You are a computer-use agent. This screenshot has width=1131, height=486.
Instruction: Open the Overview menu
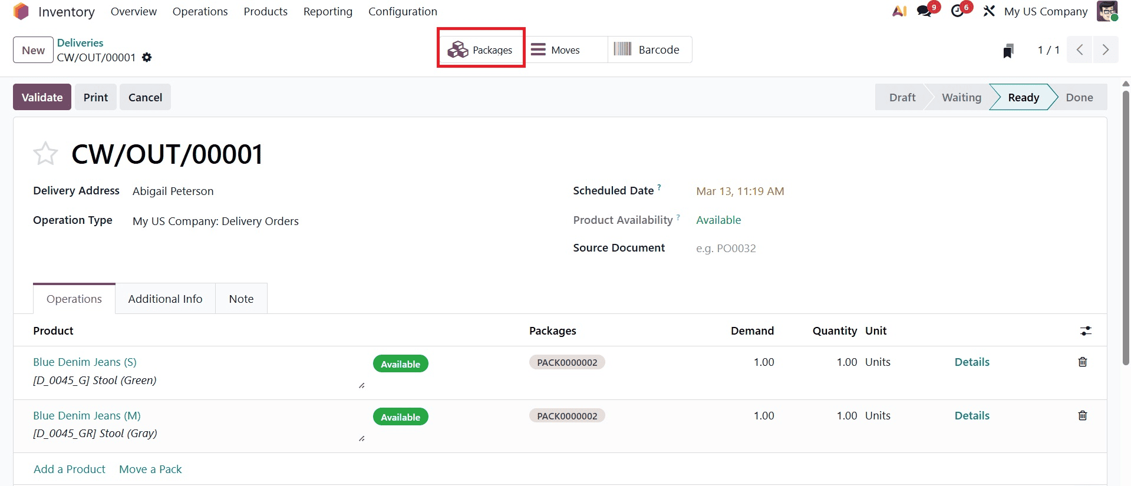(134, 11)
